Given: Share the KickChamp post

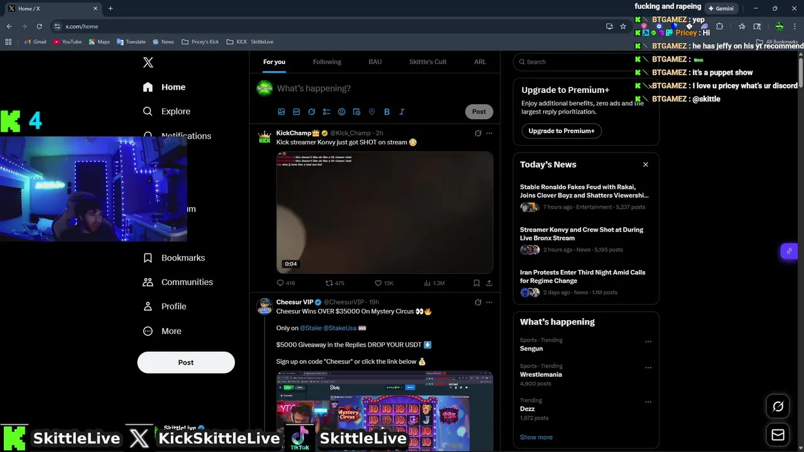Looking at the screenshot, I should tap(489, 283).
